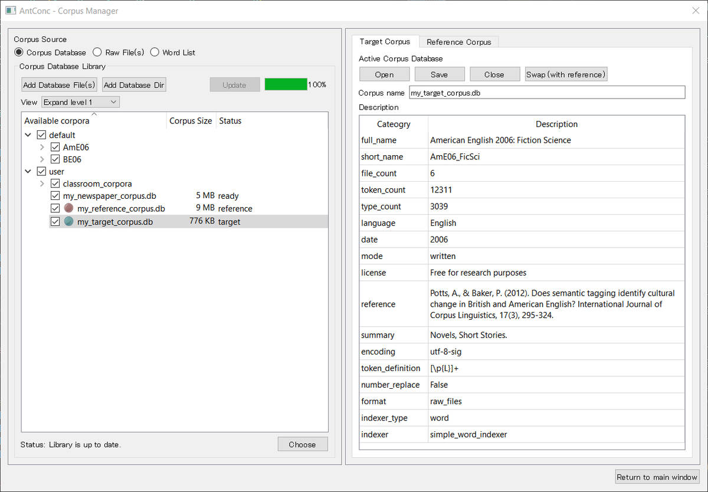708x492 pixels.
Task: Select the Raw File(s) radio button
Action: (x=97, y=53)
